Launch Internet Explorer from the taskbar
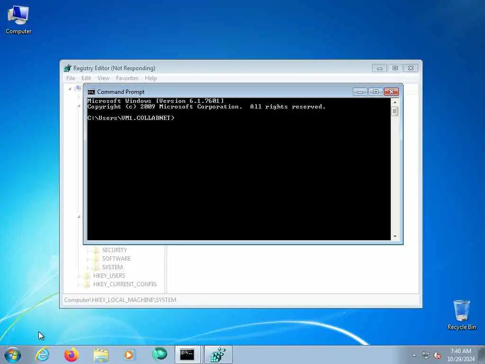Viewport: 485px width, 364px height. tap(42, 355)
